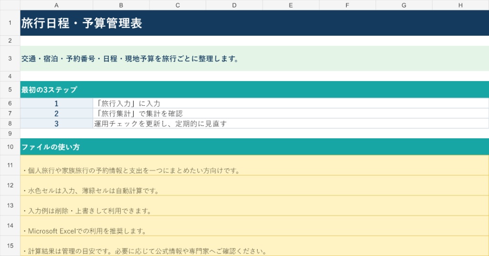Click the 最初の3ステップ section header
This screenshot has height=256, width=489.
pyautogui.click(x=255, y=90)
